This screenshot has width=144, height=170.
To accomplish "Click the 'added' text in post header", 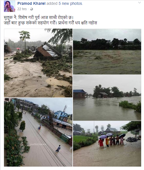I will 52,3.
